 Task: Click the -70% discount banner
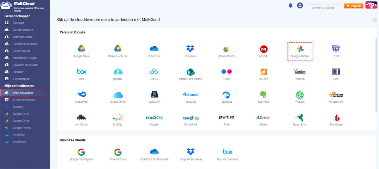[x=371, y=5]
